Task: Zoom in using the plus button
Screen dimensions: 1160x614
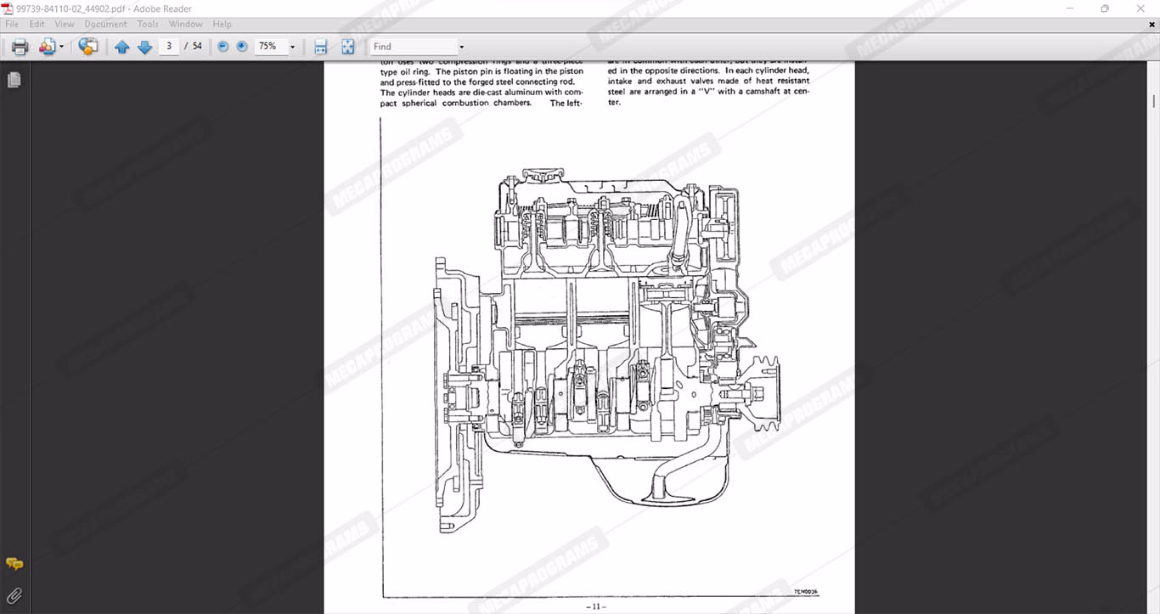Action: 242,47
